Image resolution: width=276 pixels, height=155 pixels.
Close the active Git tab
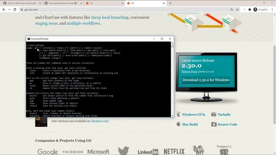tap(164, 3)
